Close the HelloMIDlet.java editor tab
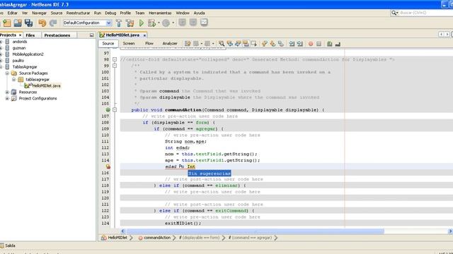This screenshot has height=254, width=453. [144, 35]
